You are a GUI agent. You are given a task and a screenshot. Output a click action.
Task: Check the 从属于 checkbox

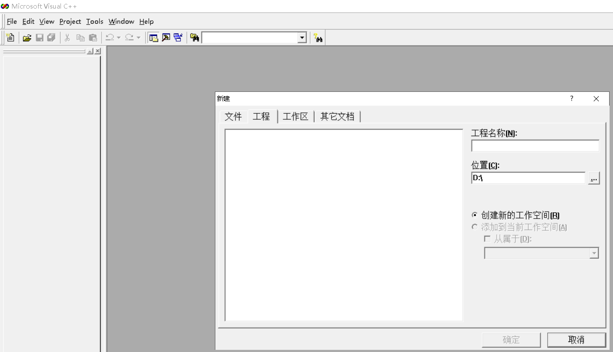(487, 239)
